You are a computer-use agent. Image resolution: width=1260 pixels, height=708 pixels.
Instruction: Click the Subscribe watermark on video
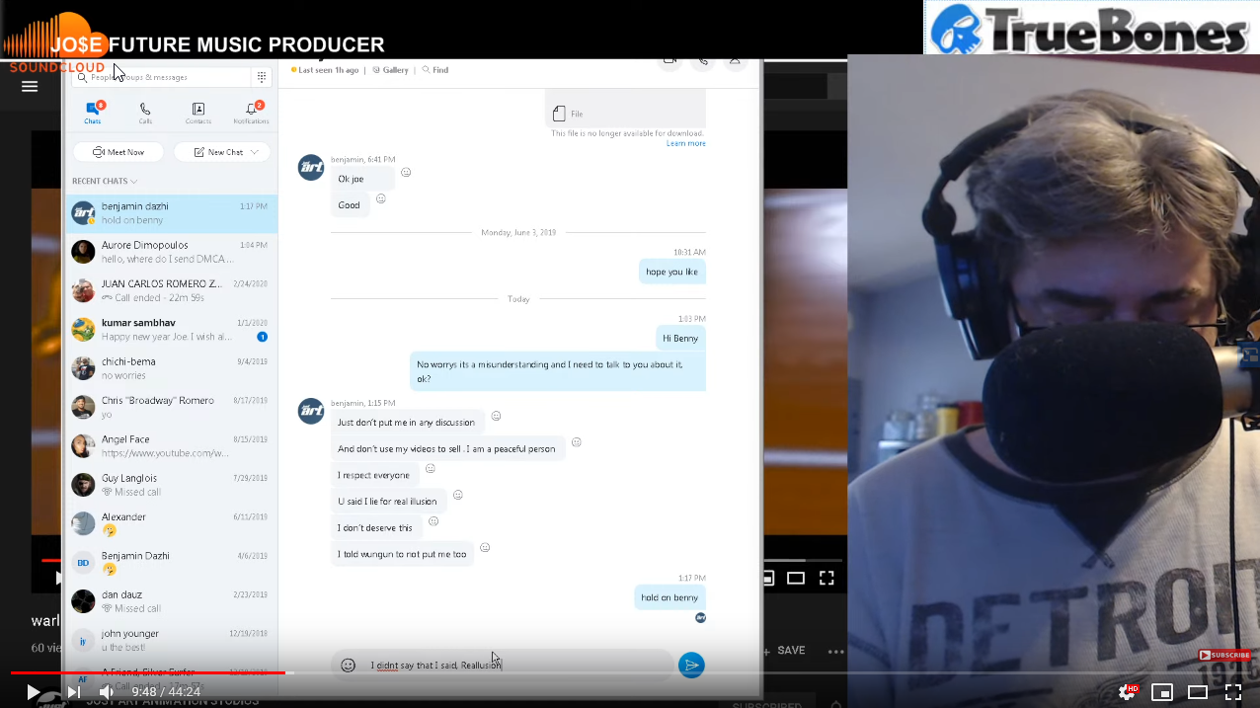1225,655
